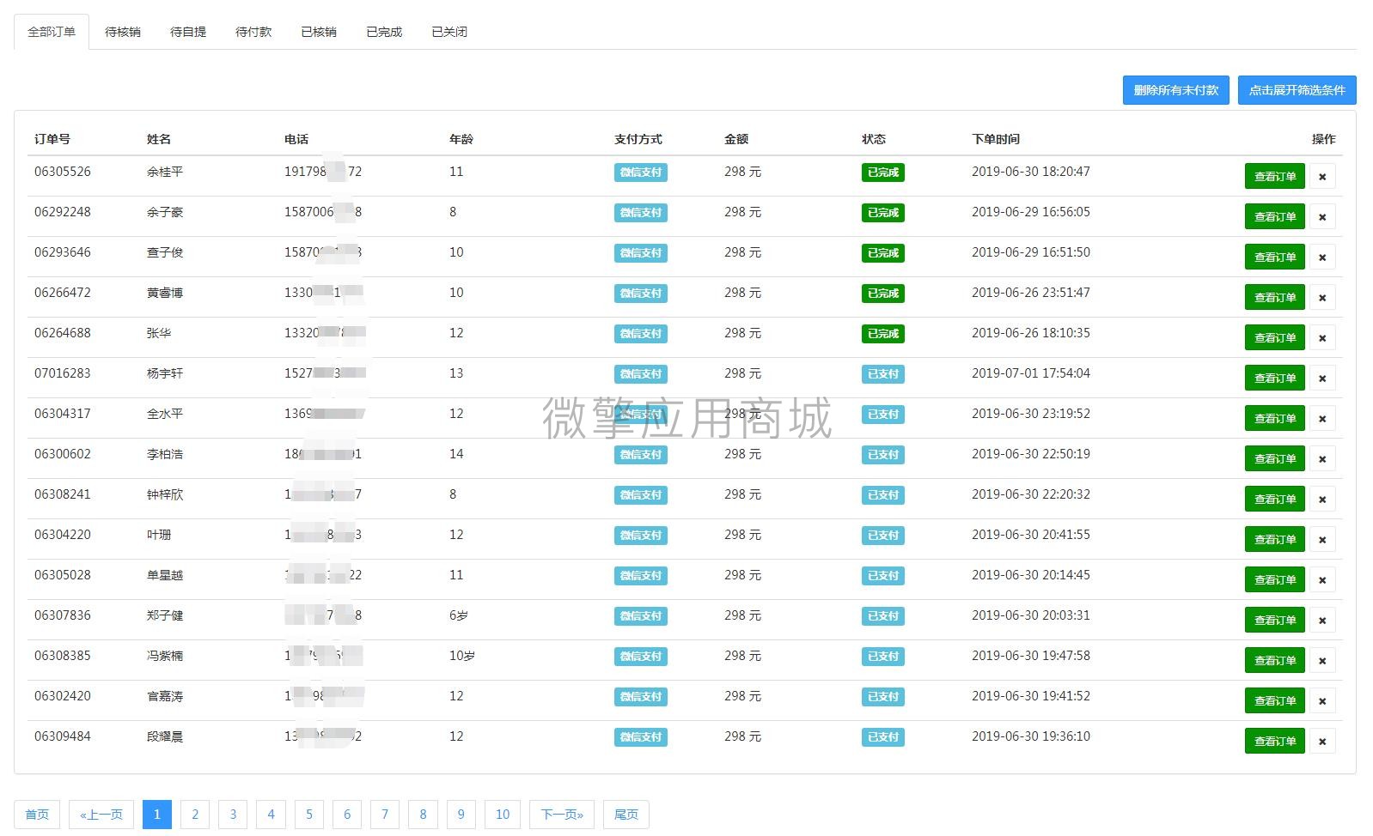Expand filters via 点击展开筛选条件 button

pos(1297,90)
